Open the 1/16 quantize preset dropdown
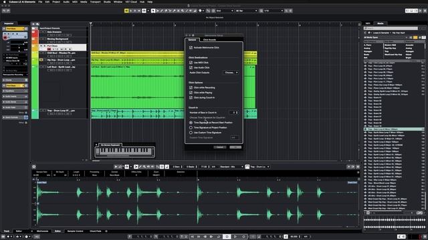Screen dimensions: 428x240 [274, 11]
